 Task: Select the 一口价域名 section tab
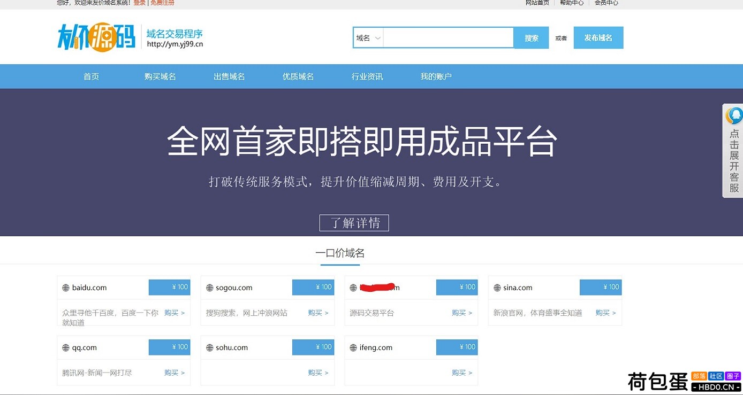(x=340, y=253)
